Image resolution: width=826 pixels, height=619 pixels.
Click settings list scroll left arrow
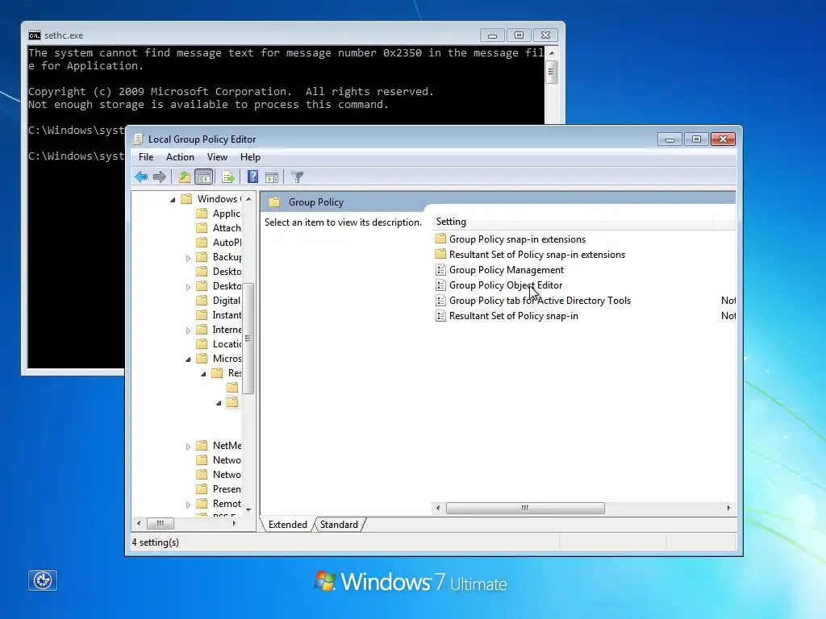438,508
